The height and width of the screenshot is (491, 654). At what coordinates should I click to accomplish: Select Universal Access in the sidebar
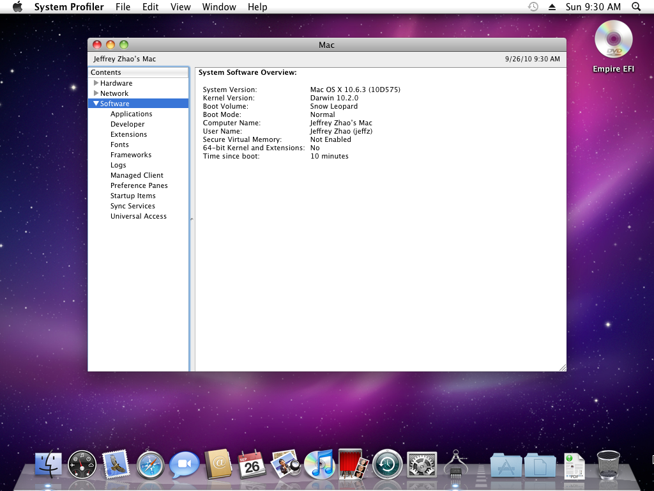click(139, 216)
